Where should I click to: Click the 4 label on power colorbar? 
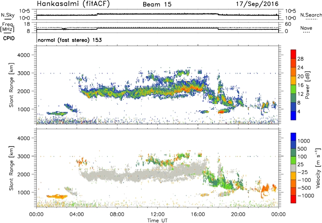pos(299,112)
